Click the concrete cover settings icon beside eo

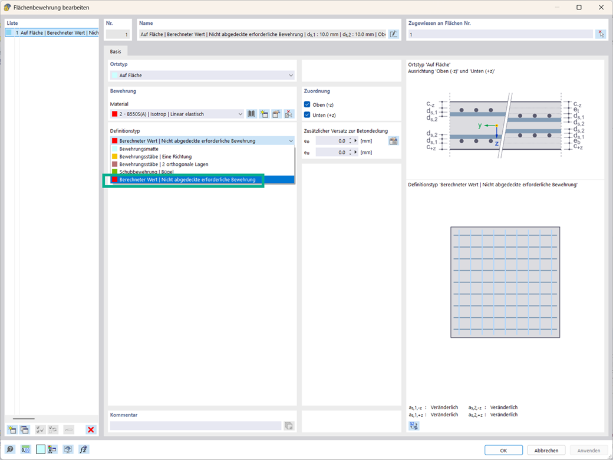pos(394,141)
